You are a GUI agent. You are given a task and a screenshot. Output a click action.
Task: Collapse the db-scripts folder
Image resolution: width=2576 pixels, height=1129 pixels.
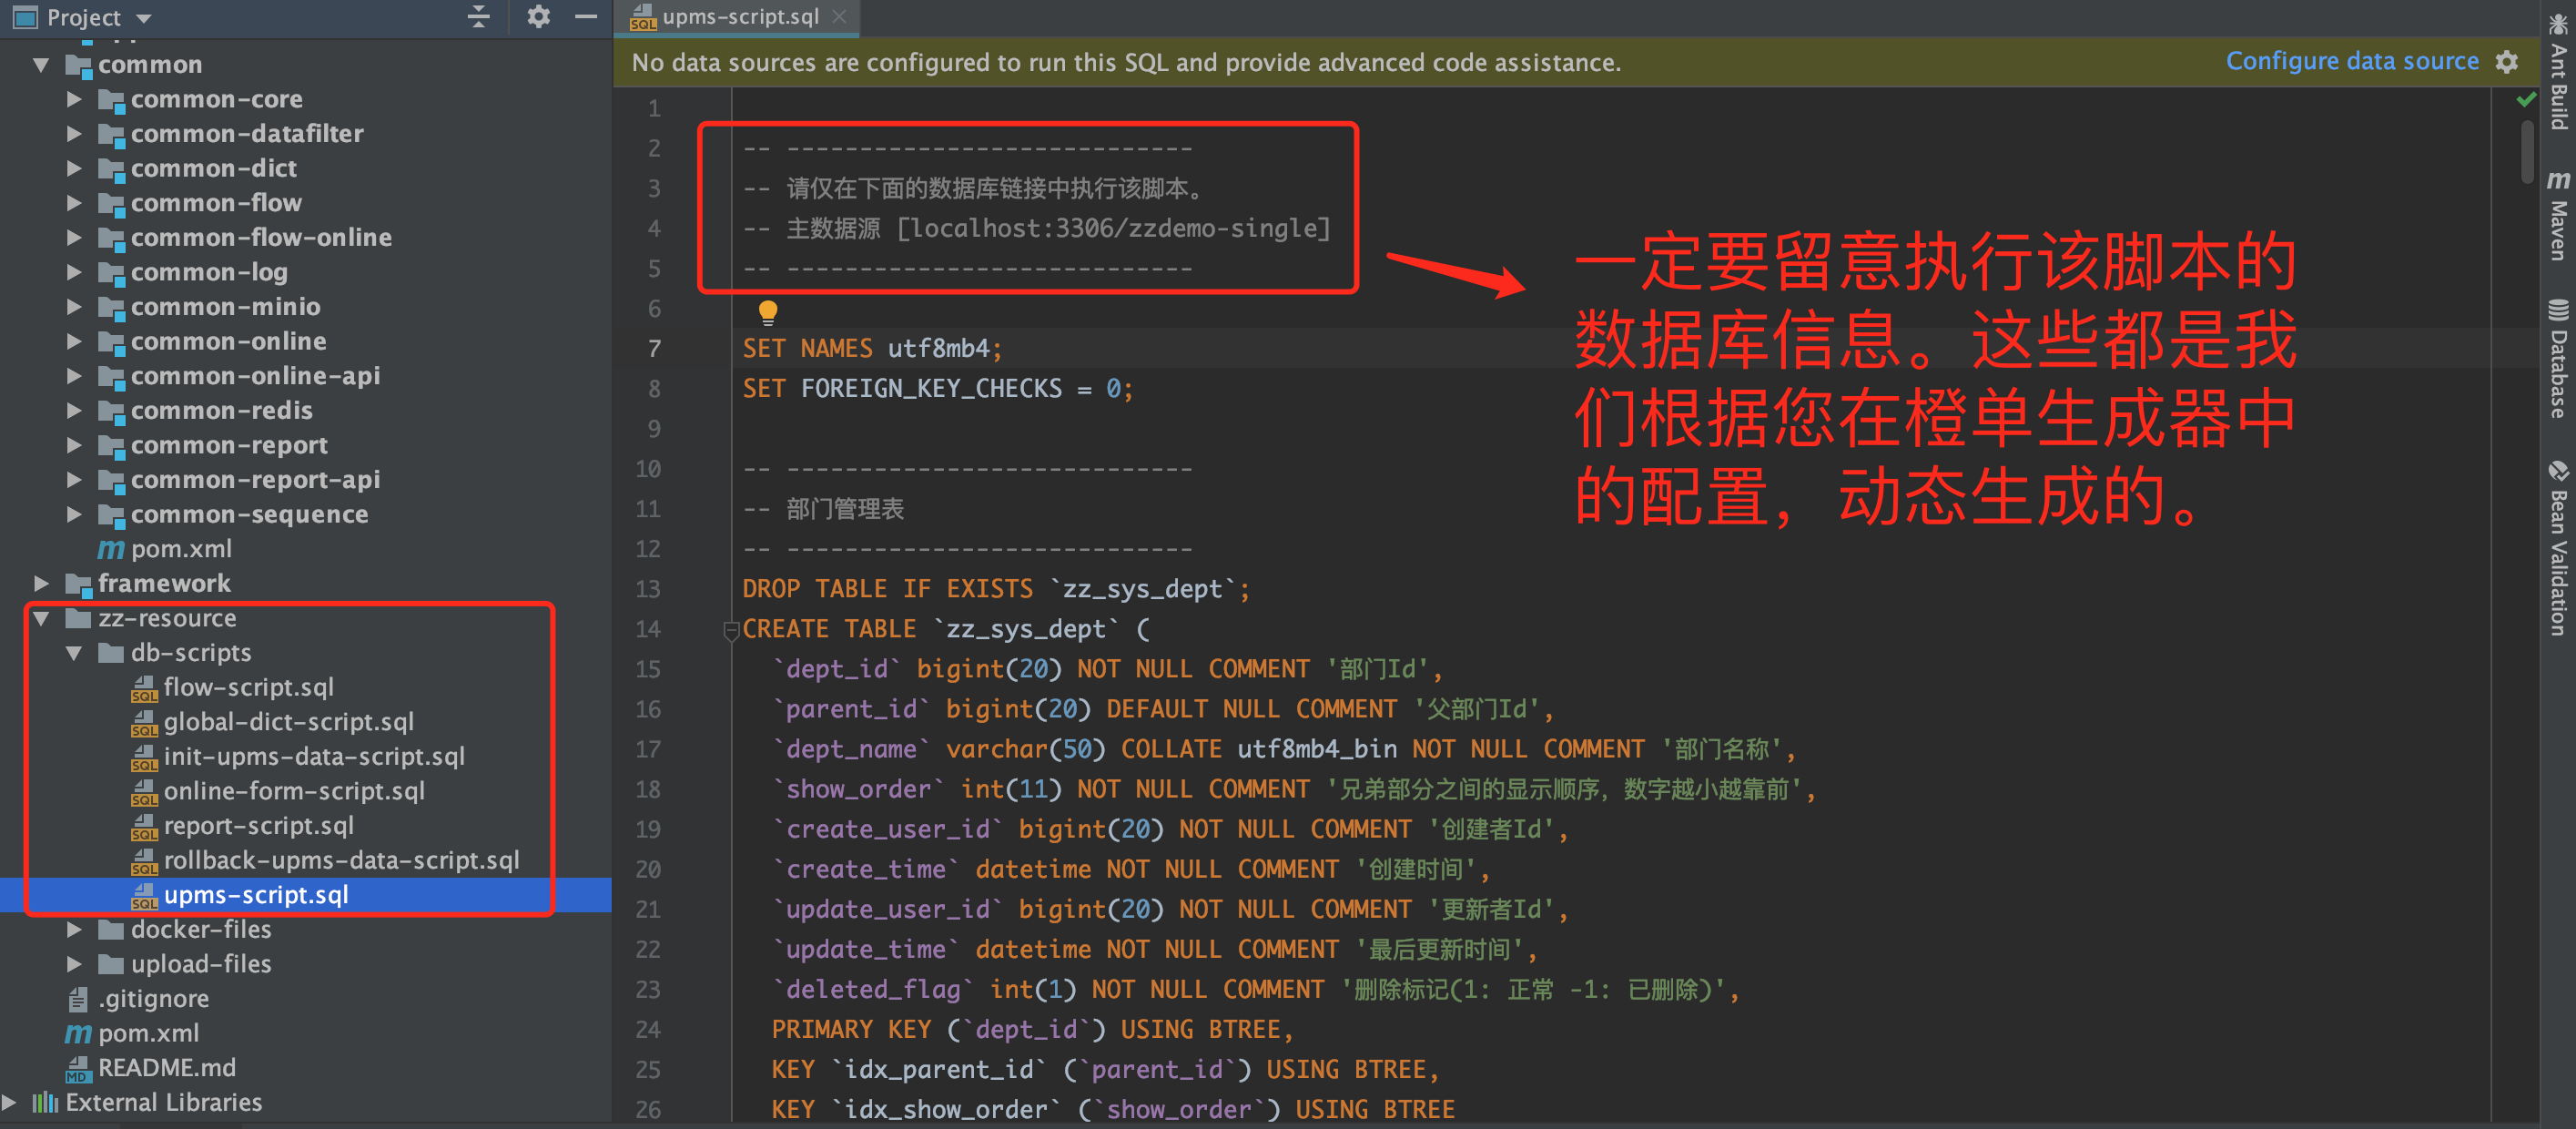pos(74,653)
